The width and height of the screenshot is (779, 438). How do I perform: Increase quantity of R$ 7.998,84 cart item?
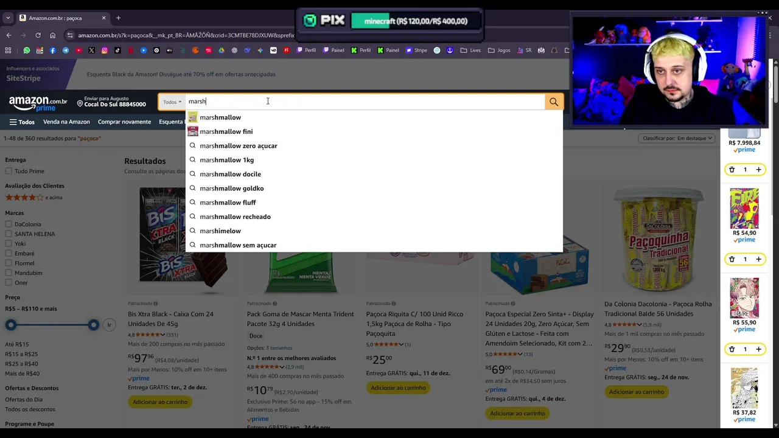pos(758,170)
